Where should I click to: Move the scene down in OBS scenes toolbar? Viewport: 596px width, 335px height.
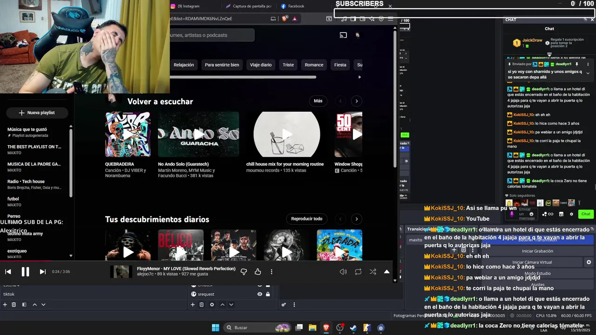[x=43, y=305]
